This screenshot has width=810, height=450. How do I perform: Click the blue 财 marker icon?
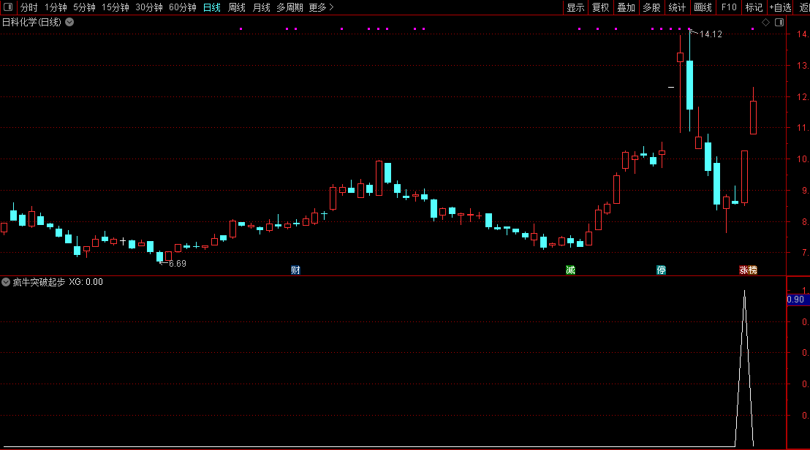295,270
